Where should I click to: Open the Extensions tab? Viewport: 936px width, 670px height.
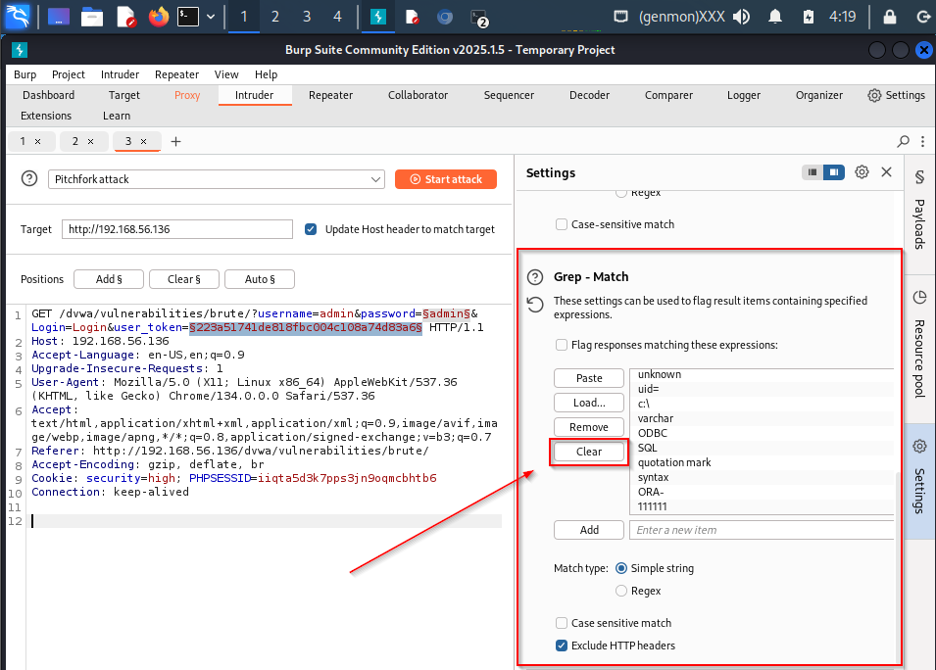click(x=46, y=116)
